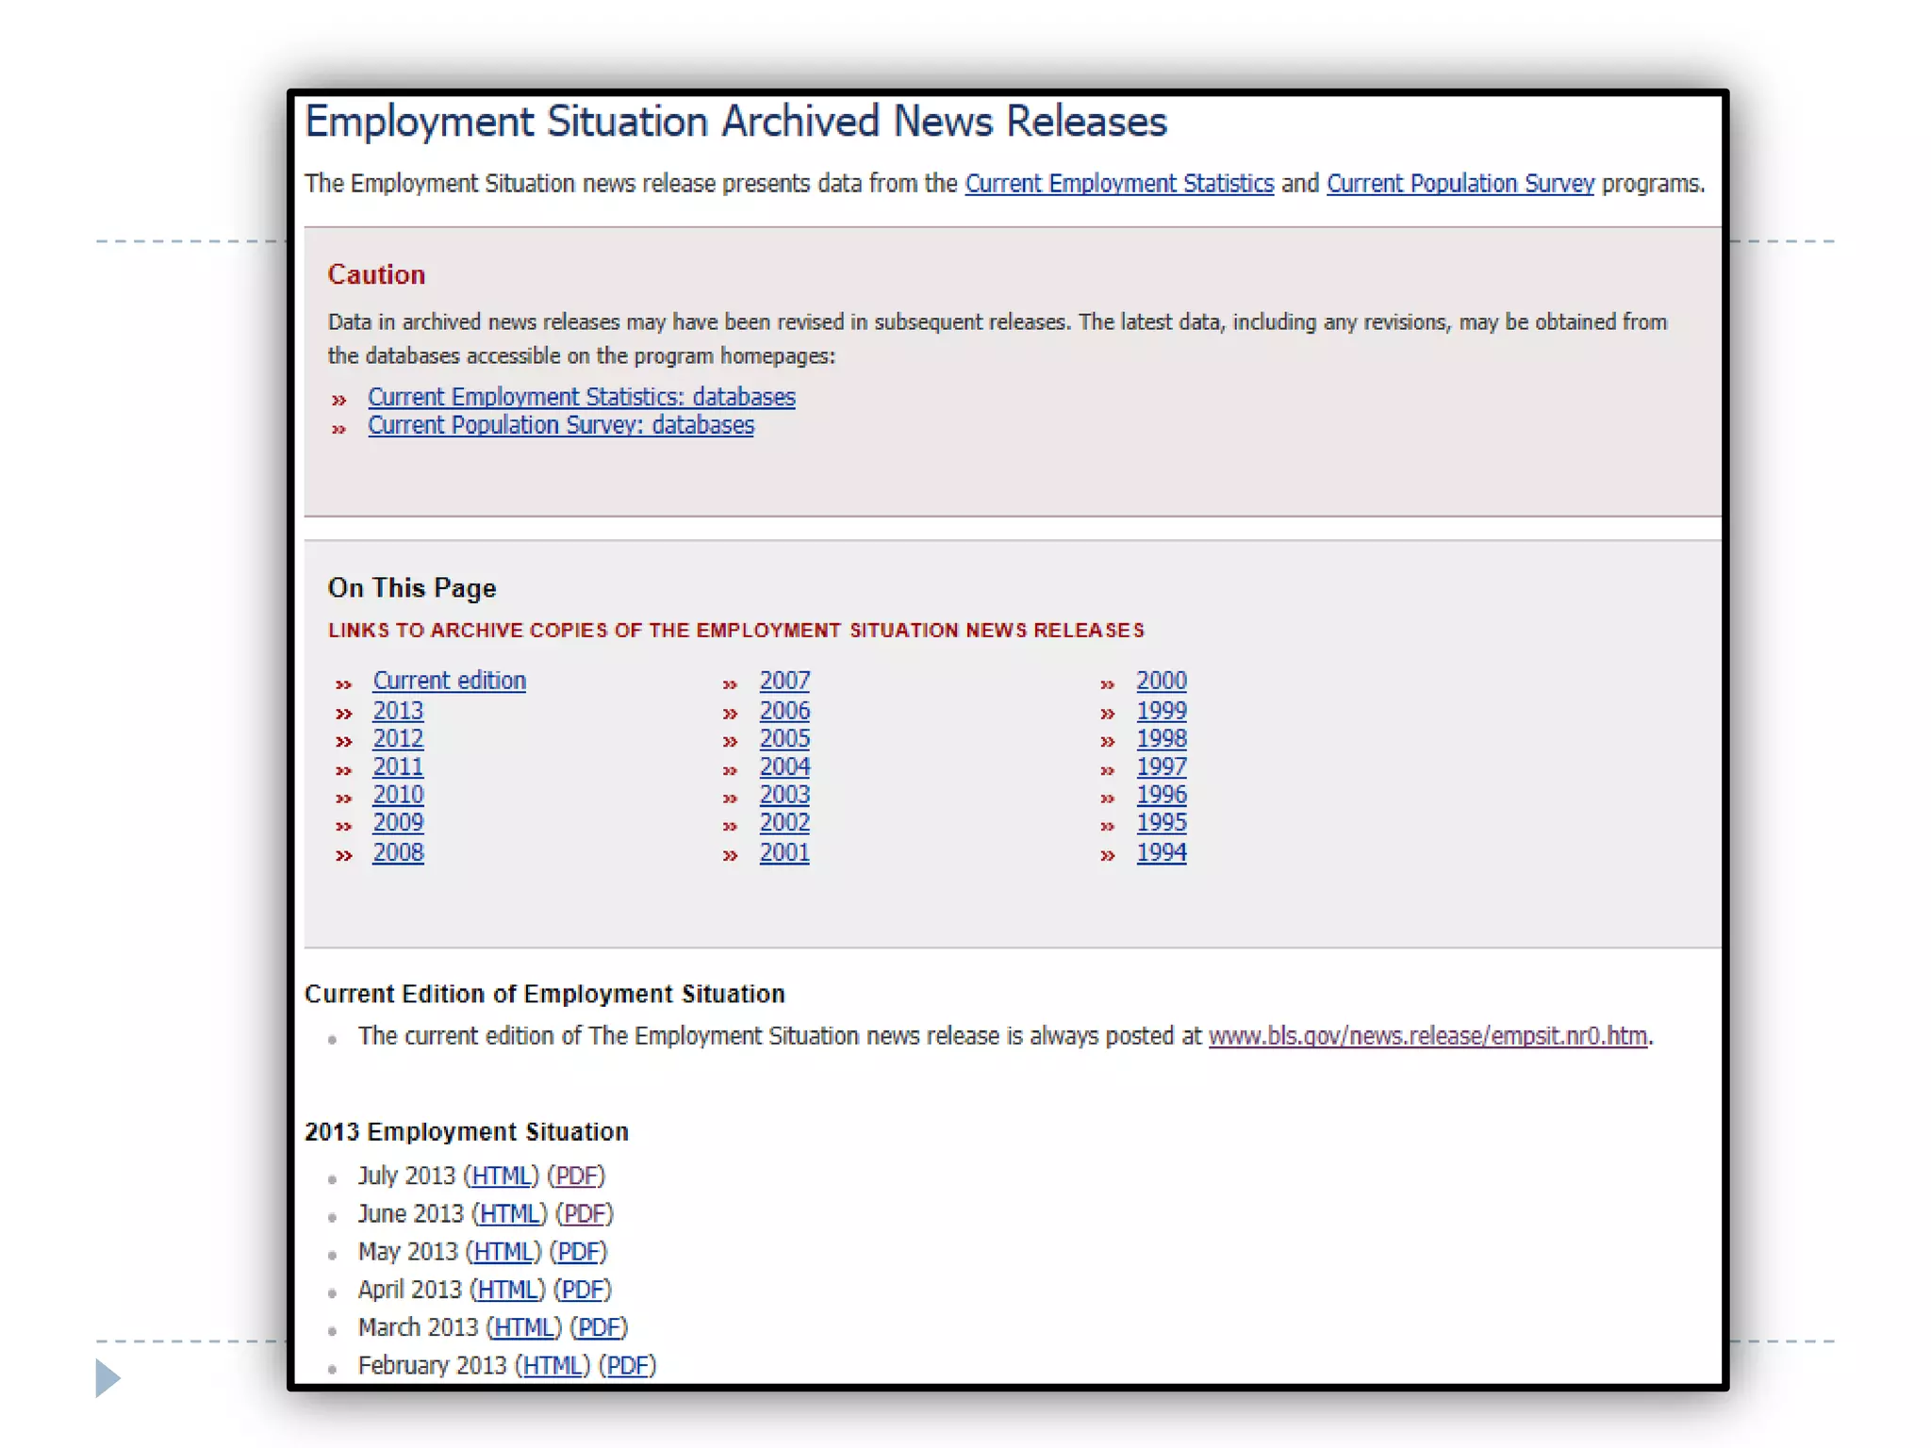Open July 2013 HTML release
The width and height of the screenshot is (1931, 1448).
click(501, 1176)
